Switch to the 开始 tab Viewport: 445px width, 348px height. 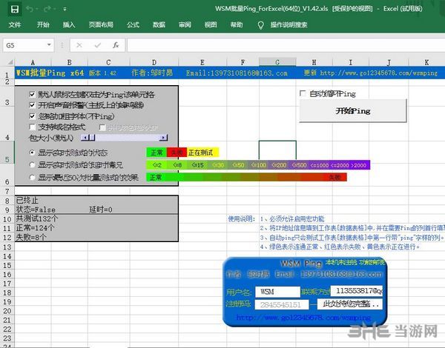[x=43, y=24]
